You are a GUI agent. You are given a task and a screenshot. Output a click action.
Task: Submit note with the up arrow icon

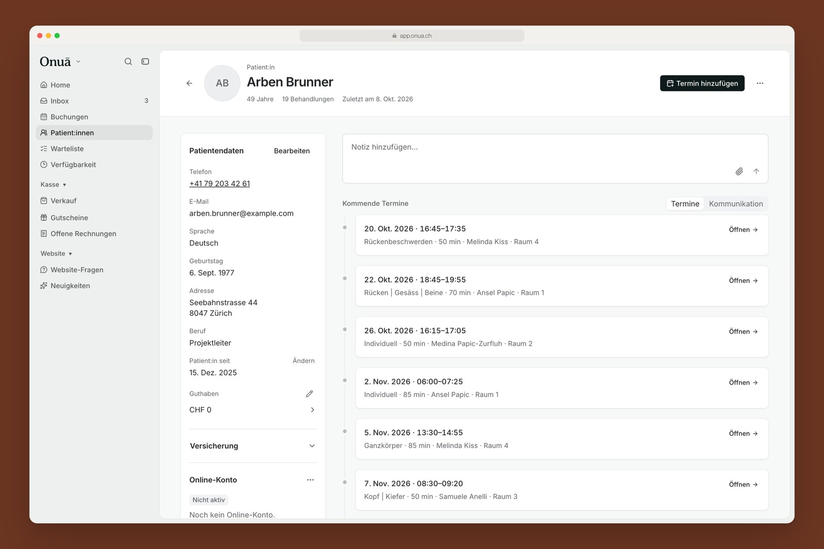(756, 171)
